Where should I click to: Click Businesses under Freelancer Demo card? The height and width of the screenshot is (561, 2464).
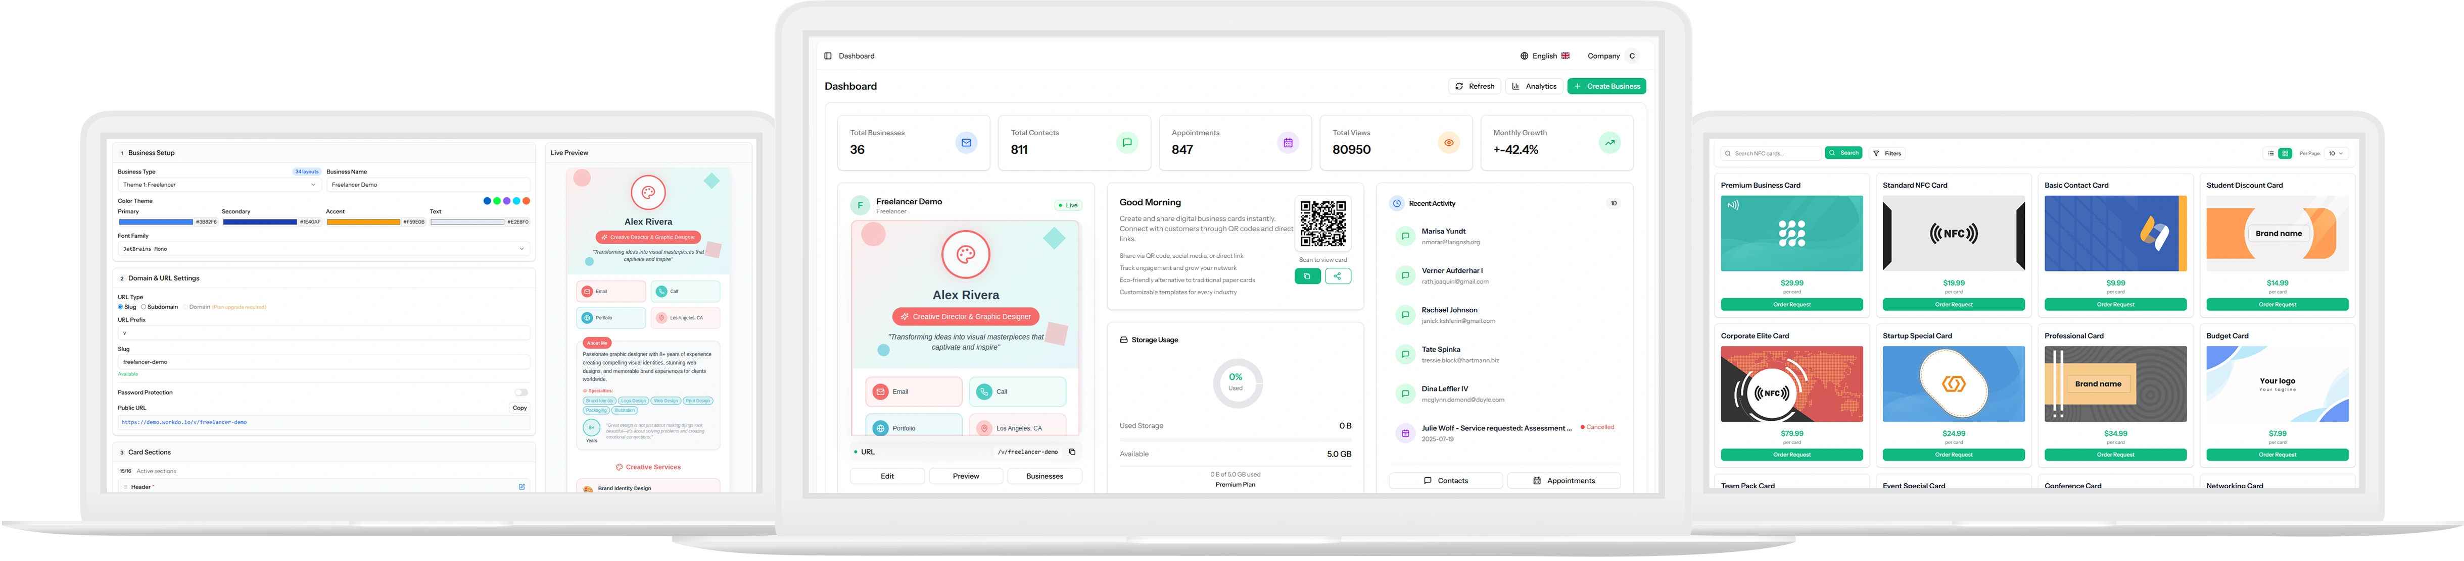1045,476
